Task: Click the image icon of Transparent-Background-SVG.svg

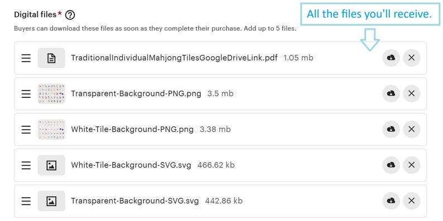Action: pos(51,201)
